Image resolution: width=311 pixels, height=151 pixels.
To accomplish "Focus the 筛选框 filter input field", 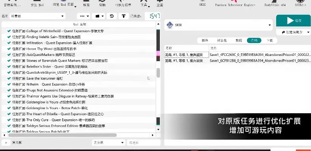I will 144,142.
